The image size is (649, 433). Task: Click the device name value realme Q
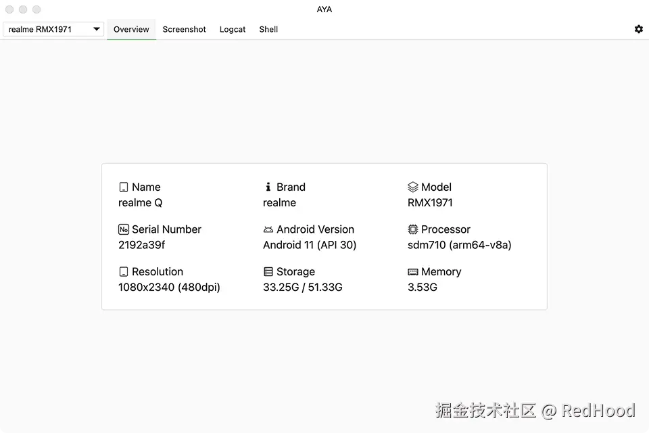pos(141,202)
